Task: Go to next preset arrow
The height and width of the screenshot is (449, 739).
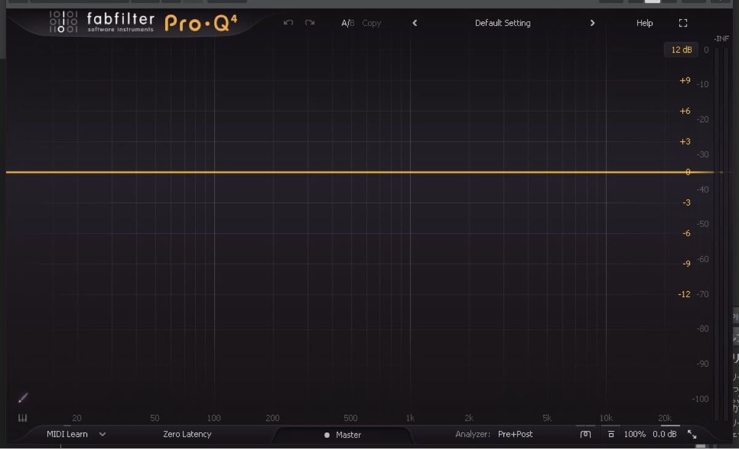Action: [592, 23]
